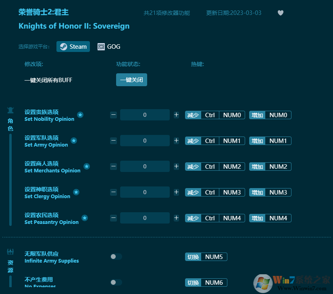Click 减少 Ctrl NUM2 hotkey box
The height and width of the screenshot is (294, 333).
click(215, 166)
